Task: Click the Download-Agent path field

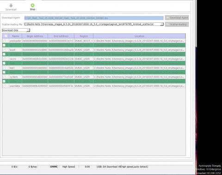Action: [x=94, y=18]
